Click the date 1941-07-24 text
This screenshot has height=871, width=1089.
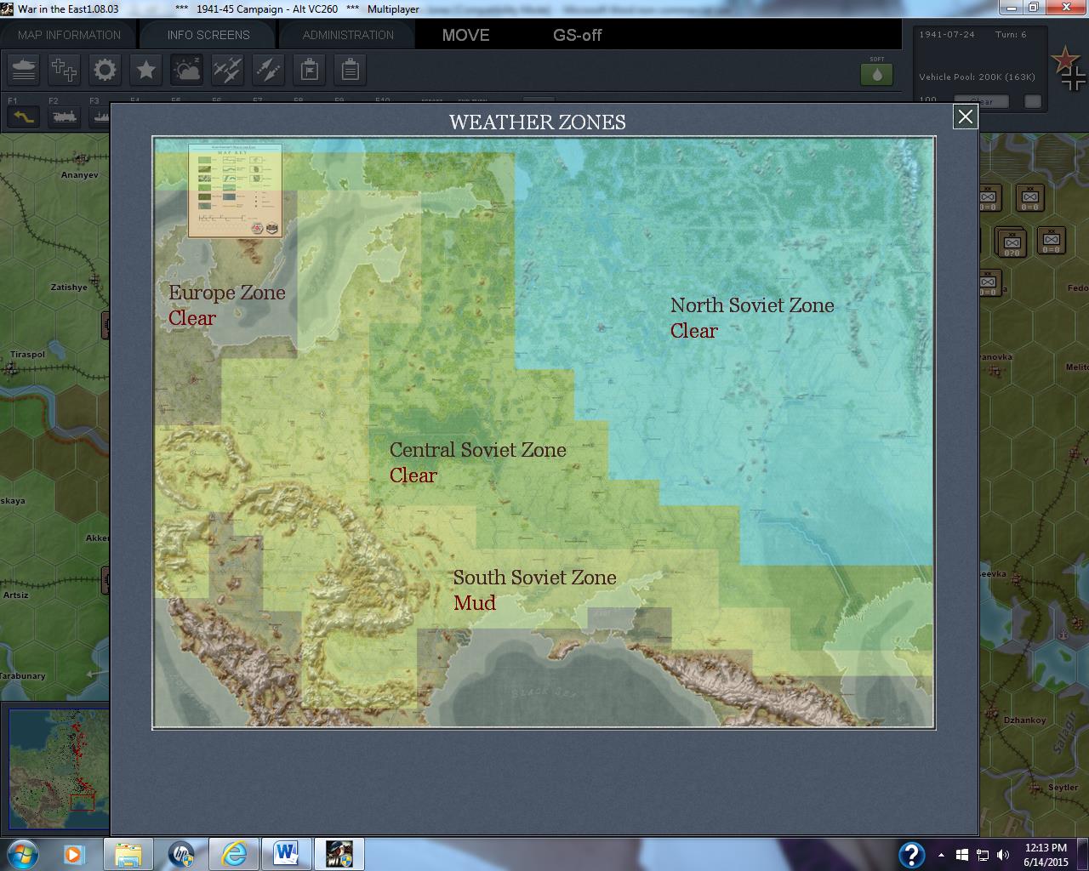click(x=947, y=35)
